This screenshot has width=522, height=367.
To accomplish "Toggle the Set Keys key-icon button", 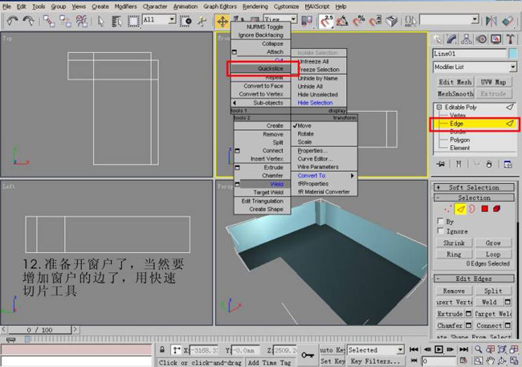I will [308, 355].
